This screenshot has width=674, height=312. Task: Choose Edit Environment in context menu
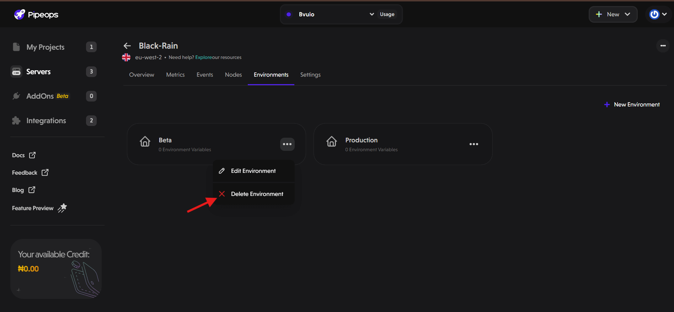[x=253, y=171]
